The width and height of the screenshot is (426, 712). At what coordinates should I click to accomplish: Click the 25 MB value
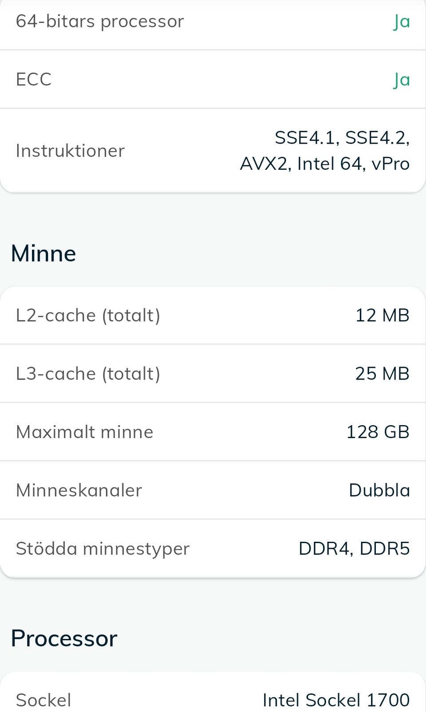click(x=383, y=373)
